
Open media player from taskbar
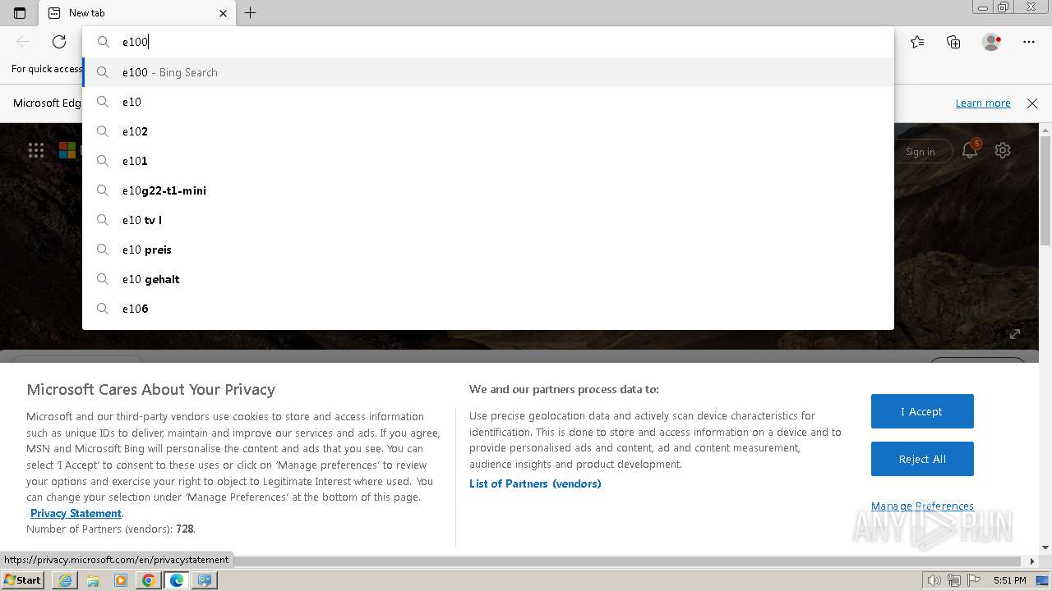[121, 580]
